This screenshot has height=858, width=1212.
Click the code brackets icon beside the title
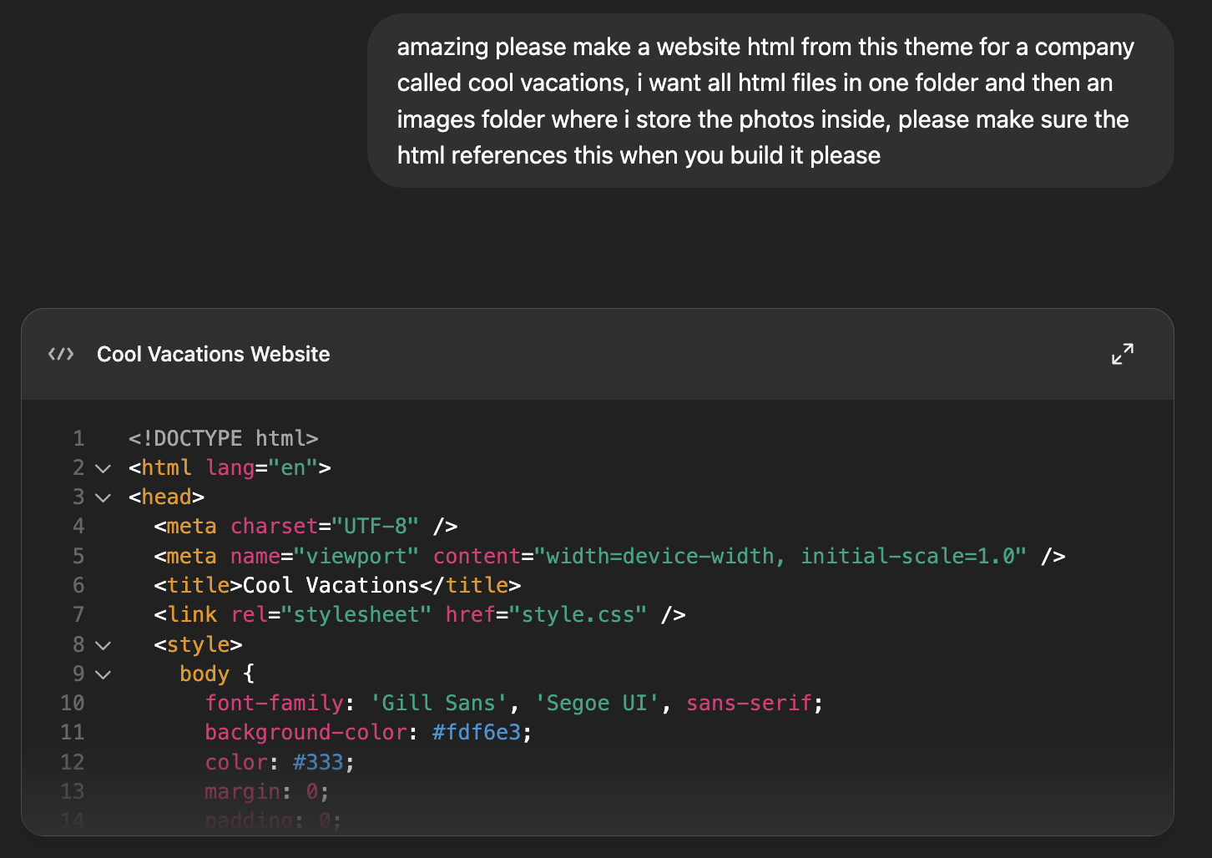61,354
